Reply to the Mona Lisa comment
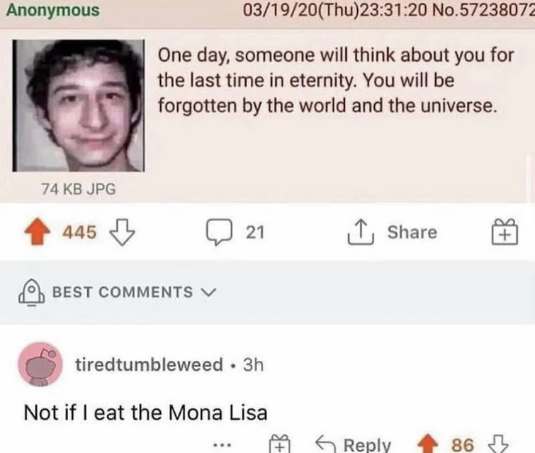The image size is (535, 453). coord(356,445)
